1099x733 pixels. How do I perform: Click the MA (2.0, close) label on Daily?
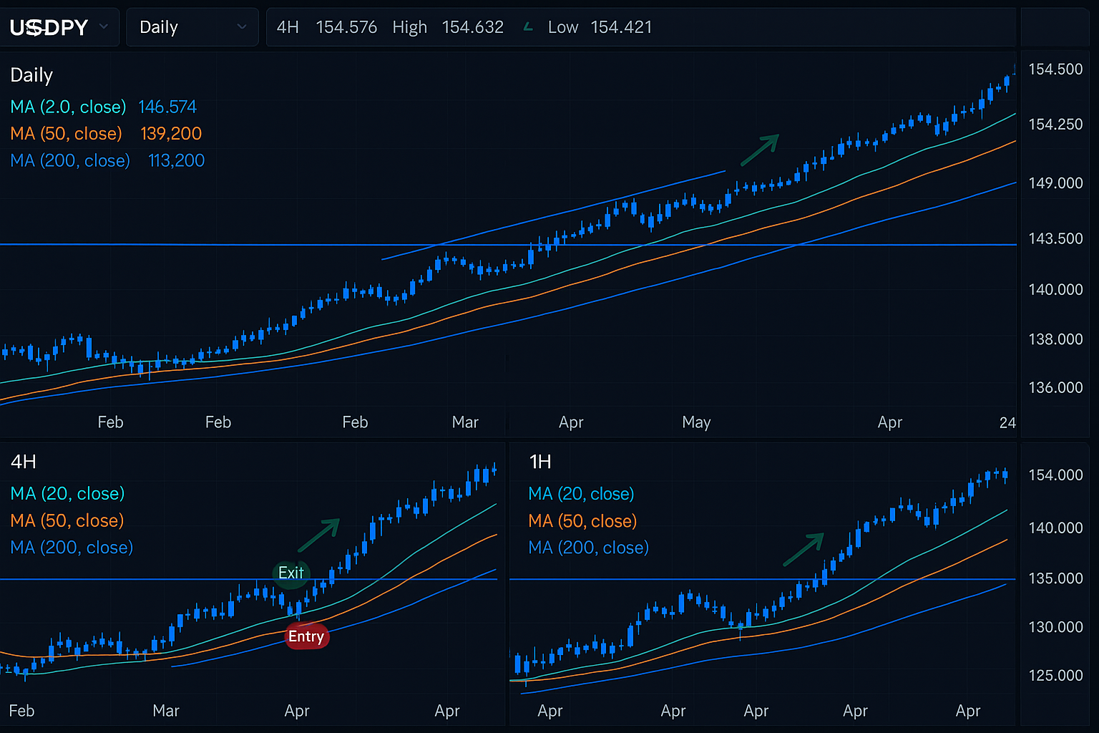68,107
